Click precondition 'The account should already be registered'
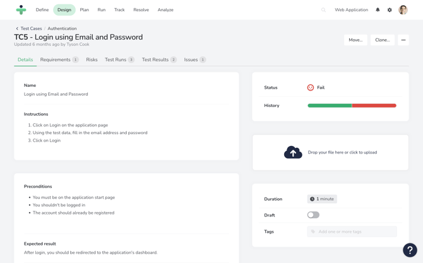Screen dimensions: 423x263 tap(73, 213)
